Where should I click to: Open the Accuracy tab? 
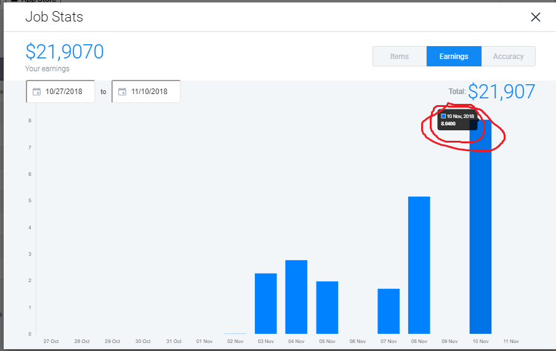point(508,57)
